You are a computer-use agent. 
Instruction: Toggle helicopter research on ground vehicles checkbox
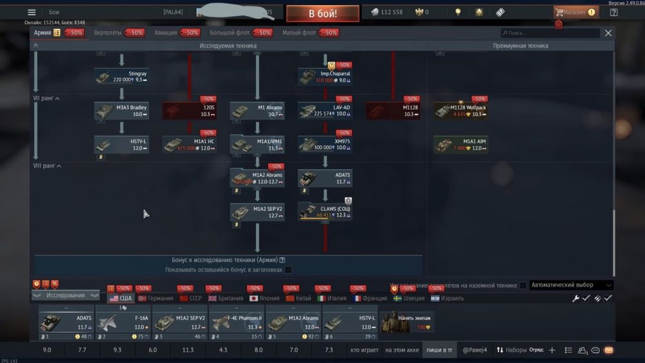point(523,285)
